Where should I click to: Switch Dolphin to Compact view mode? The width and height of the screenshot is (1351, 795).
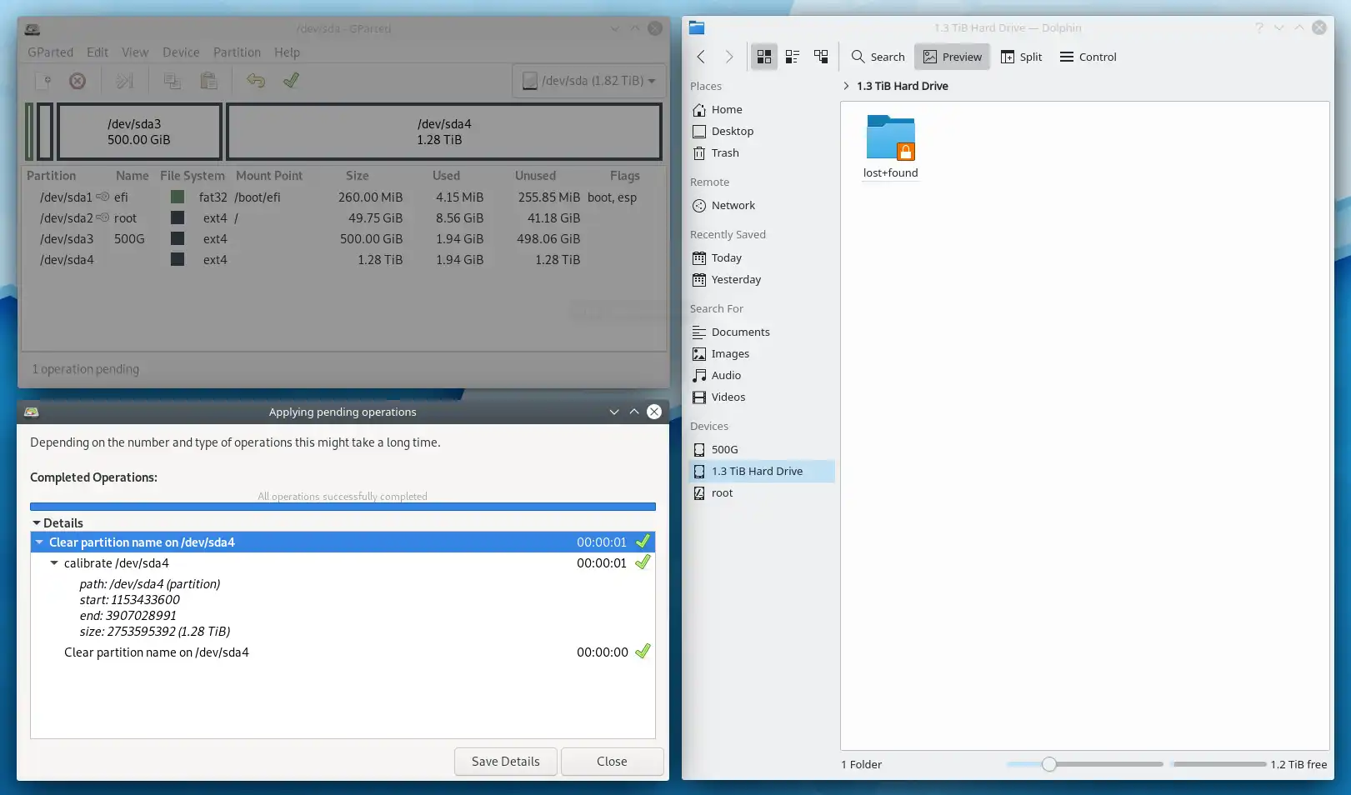(792, 57)
